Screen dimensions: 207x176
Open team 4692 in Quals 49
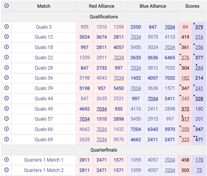[85, 109]
